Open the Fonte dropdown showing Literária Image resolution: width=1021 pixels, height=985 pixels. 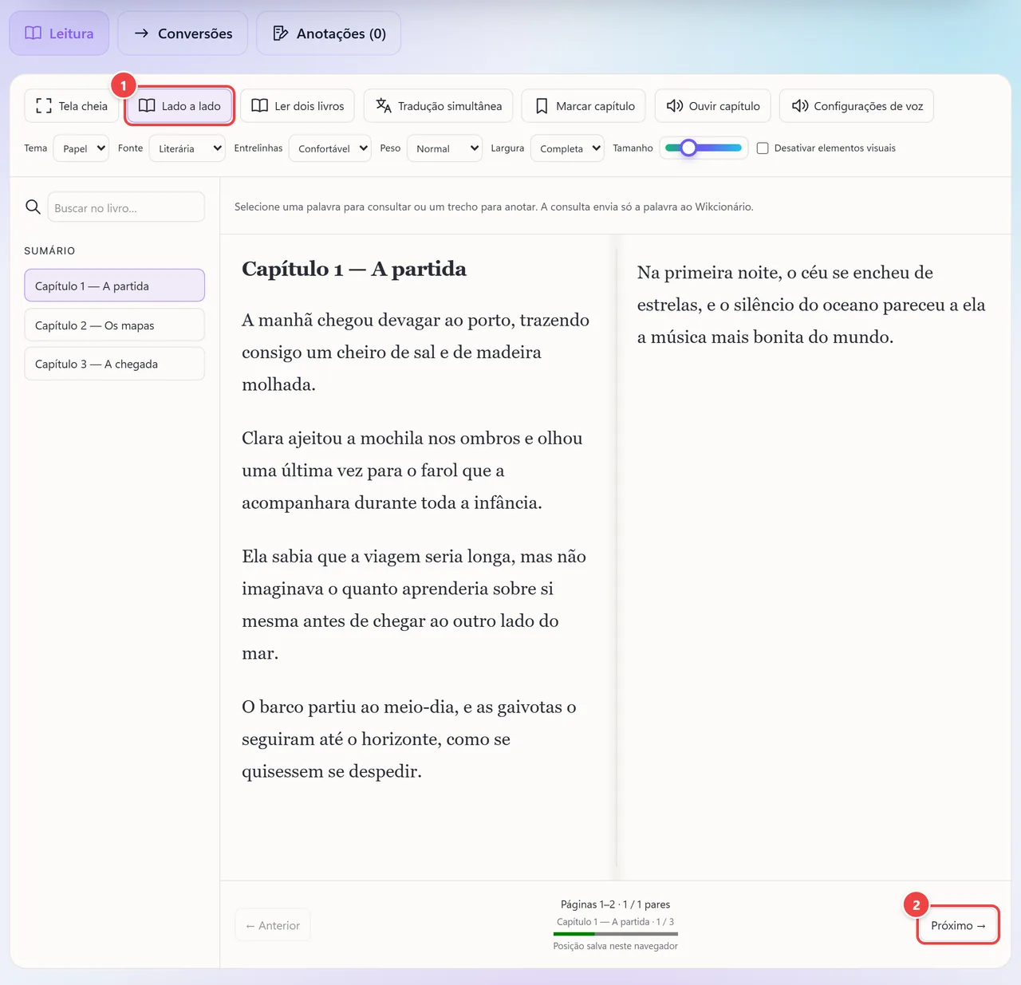(x=187, y=148)
